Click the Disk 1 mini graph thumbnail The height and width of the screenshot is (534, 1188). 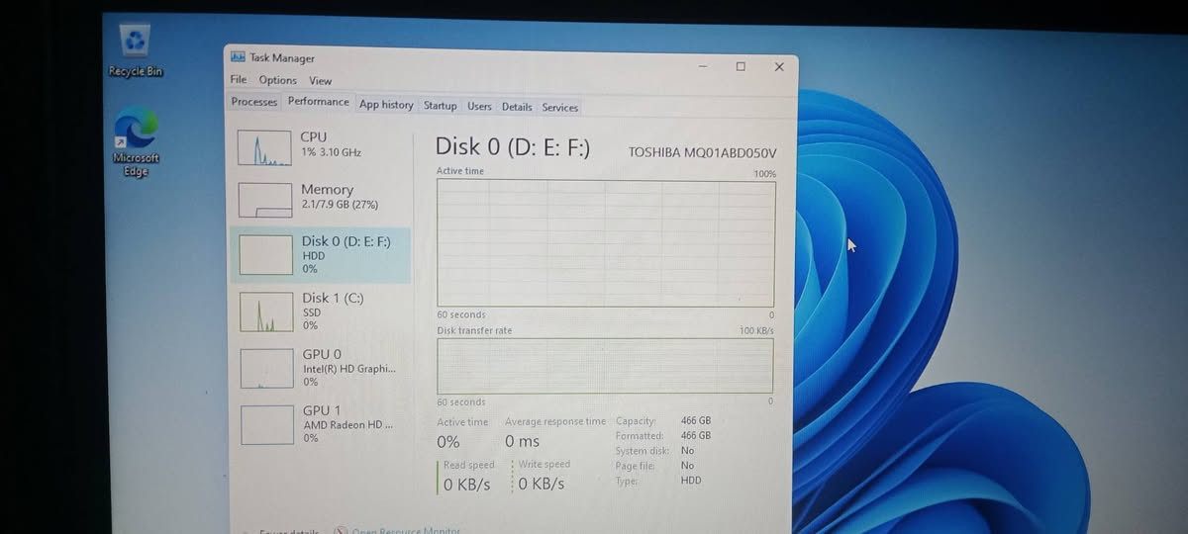[x=266, y=312]
